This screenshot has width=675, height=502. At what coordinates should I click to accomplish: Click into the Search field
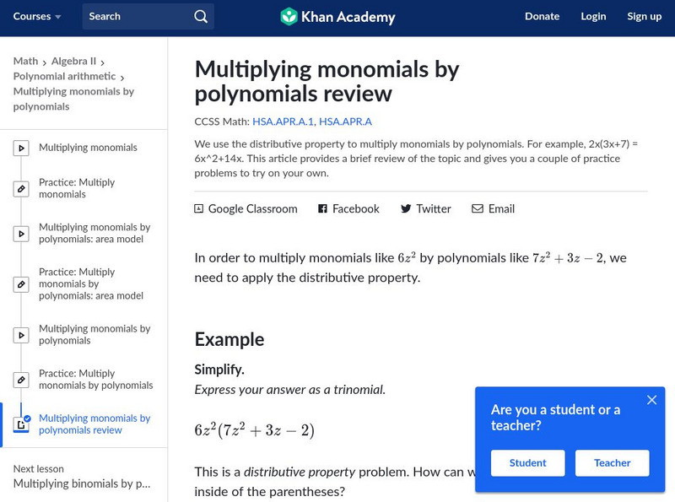coord(135,16)
